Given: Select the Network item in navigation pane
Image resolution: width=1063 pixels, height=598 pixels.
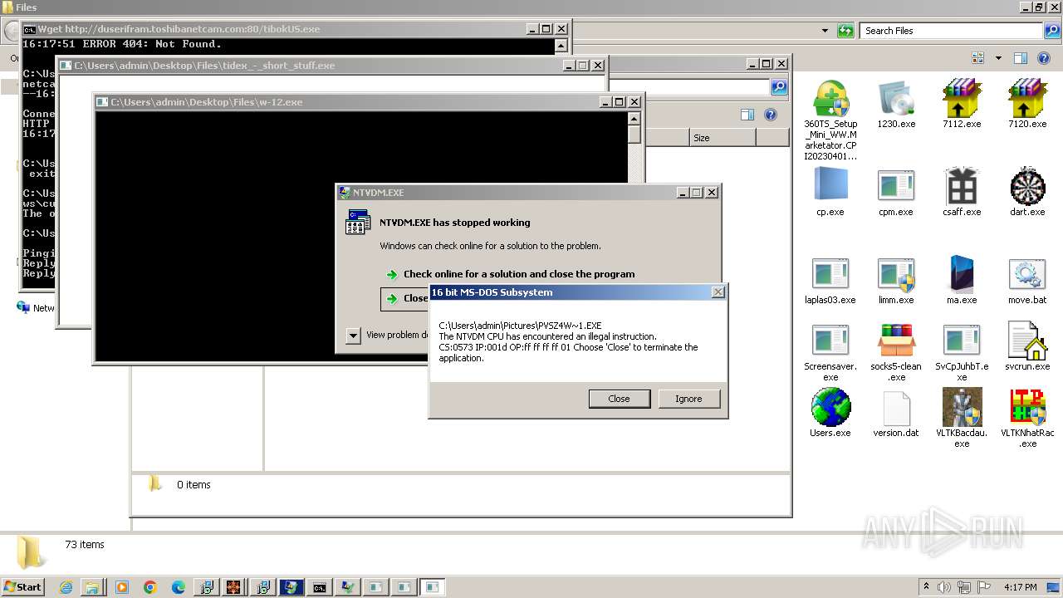Looking at the screenshot, I should tap(35, 307).
